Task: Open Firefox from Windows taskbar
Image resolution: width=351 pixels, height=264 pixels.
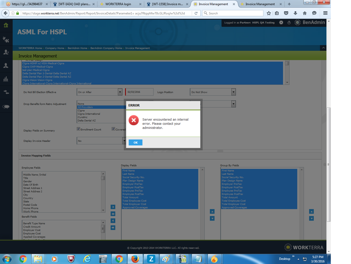Action: tap(135, 259)
